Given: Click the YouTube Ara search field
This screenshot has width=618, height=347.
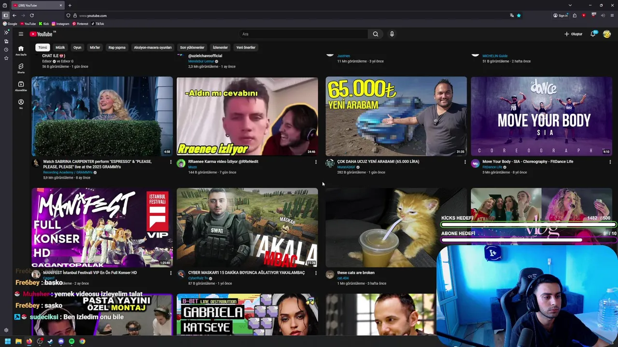Looking at the screenshot, I should pyautogui.click(x=303, y=34).
